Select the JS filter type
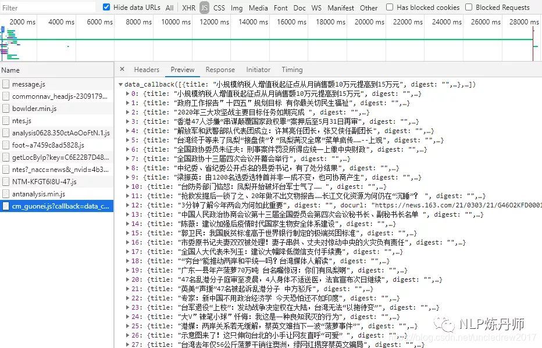Image resolution: width=542 pixels, height=348 pixels. click(x=204, y=8)
